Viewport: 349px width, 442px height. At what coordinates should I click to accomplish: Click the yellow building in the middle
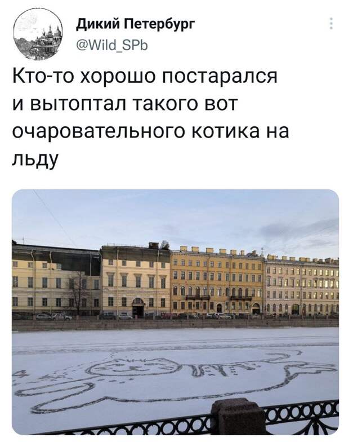click(x=217, y=282)
